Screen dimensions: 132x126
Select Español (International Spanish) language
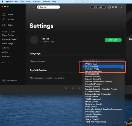(103, 81)
